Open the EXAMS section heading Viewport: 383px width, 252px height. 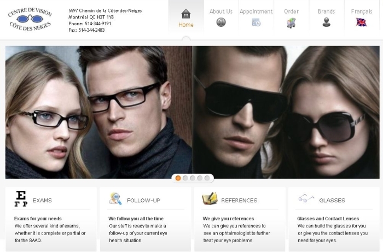tap(42, 201)
